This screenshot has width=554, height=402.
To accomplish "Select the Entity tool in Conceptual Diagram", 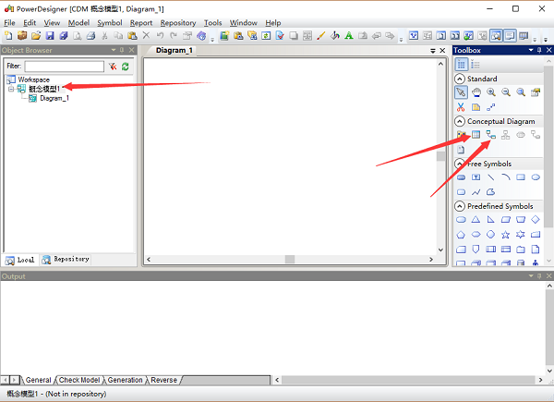I will (x=476, y=135).
